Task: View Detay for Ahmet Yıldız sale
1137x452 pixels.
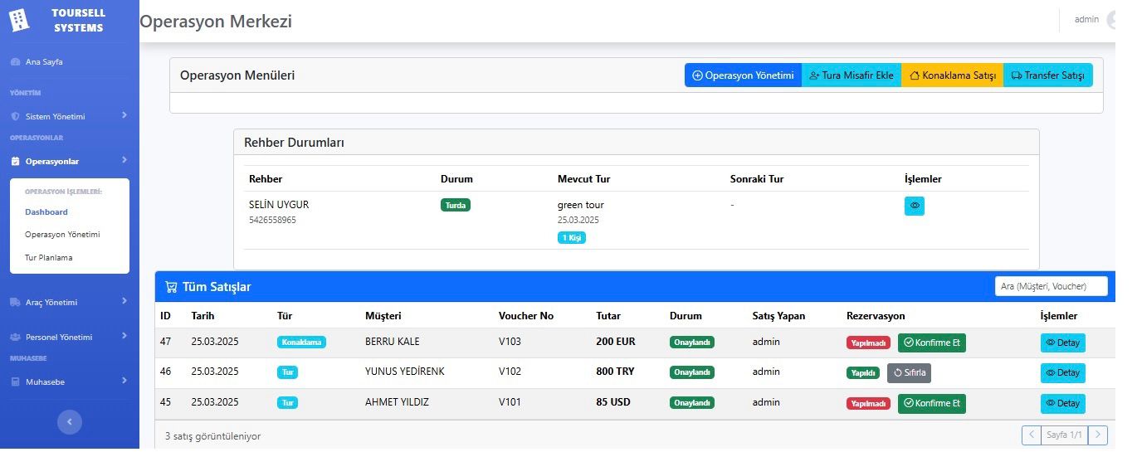Action: pyautogui.click(x=1062, y=404)
